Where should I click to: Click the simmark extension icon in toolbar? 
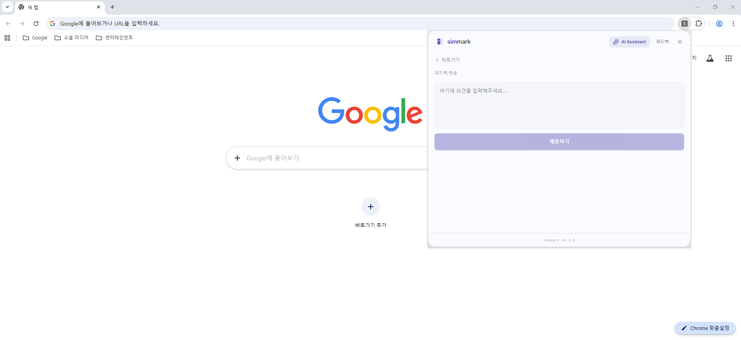click(x=684, y=24)
